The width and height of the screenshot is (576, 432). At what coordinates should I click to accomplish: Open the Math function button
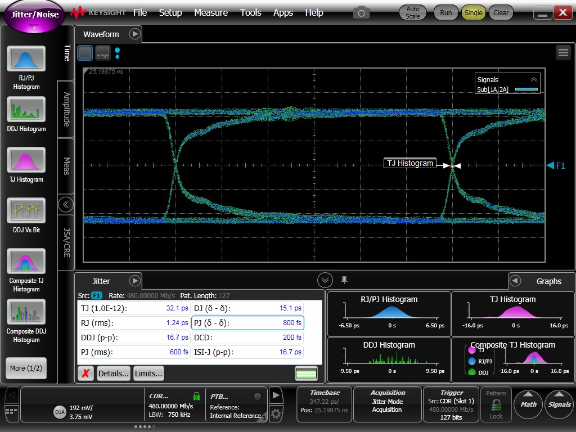pyautogui.click(x=528, y=404)
